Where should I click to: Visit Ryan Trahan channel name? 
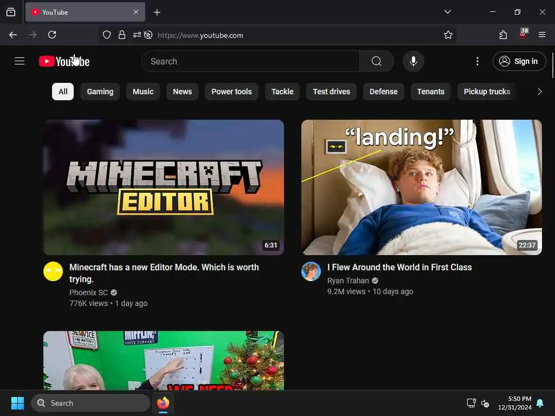click(348, 281)
